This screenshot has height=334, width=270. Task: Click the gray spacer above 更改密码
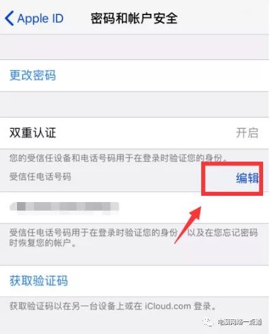pyautogui.click(x=134, y=47)
